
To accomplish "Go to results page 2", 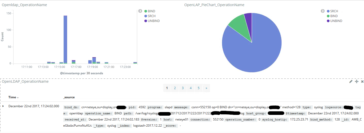I will coord(175,88).
